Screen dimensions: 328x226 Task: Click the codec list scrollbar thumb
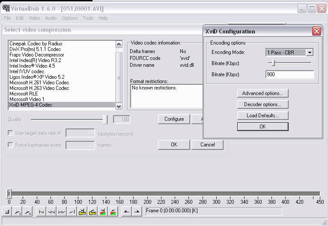tap(119, 77)
